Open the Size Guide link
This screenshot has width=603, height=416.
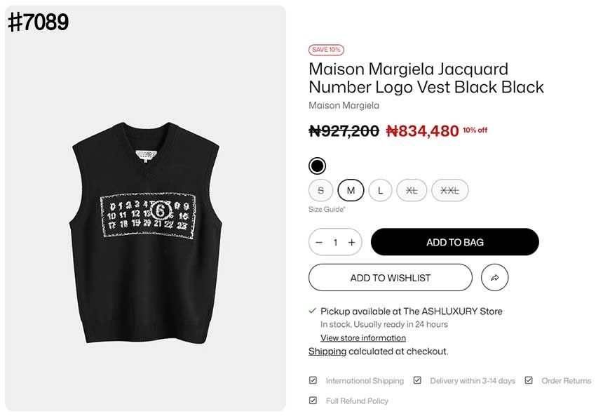point(327,209)
